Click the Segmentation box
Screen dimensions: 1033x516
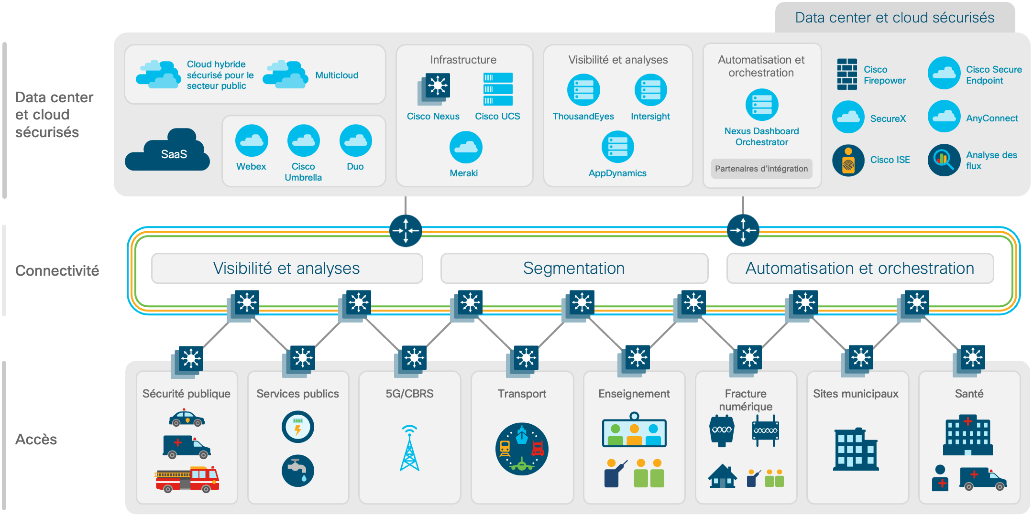[x=574, y=269]
